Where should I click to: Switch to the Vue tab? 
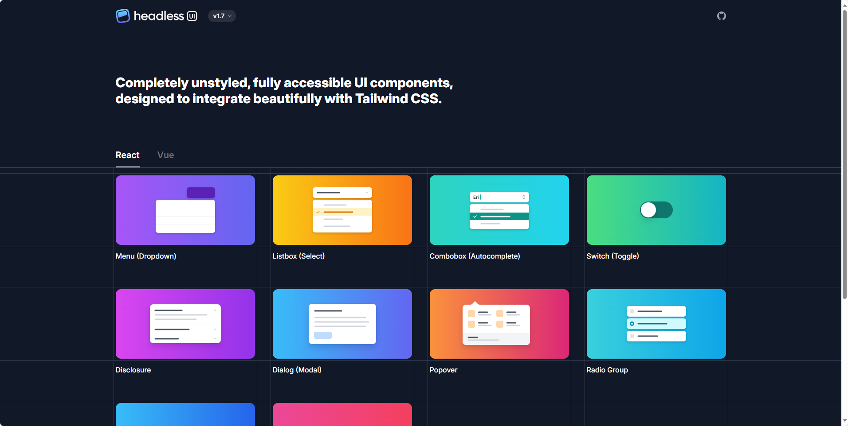pyautogui.click(x=165, y=155)
